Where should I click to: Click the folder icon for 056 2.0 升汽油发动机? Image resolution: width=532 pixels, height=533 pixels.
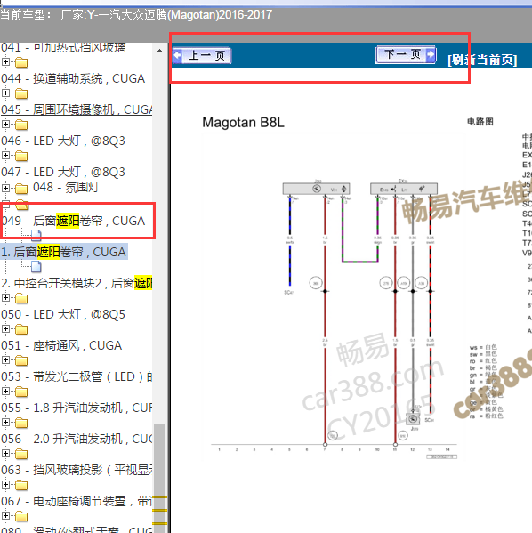[x=21, y=424]
